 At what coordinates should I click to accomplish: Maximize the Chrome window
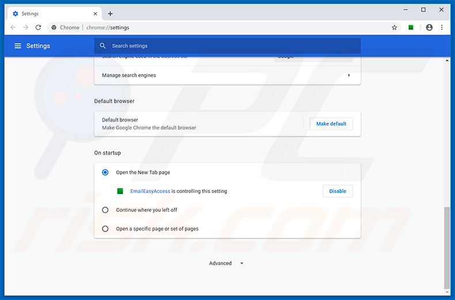click(423, 10)
